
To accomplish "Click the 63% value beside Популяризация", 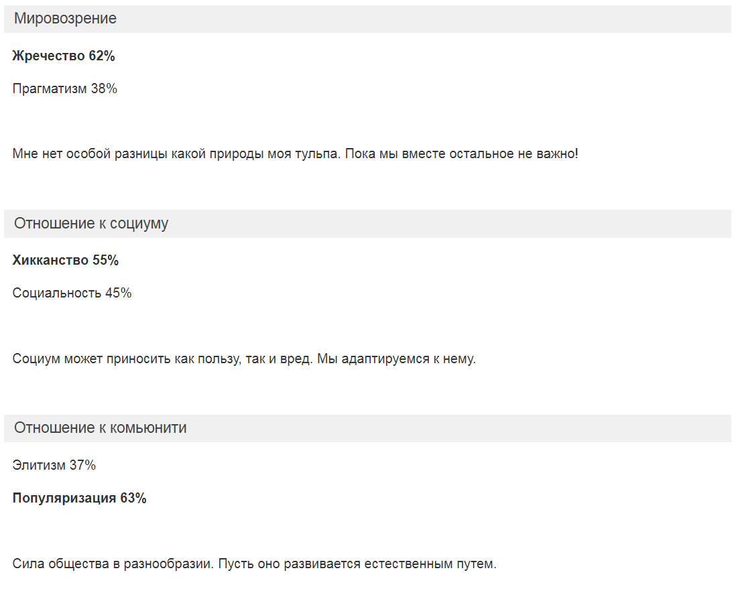I will [x=133, y=499].
